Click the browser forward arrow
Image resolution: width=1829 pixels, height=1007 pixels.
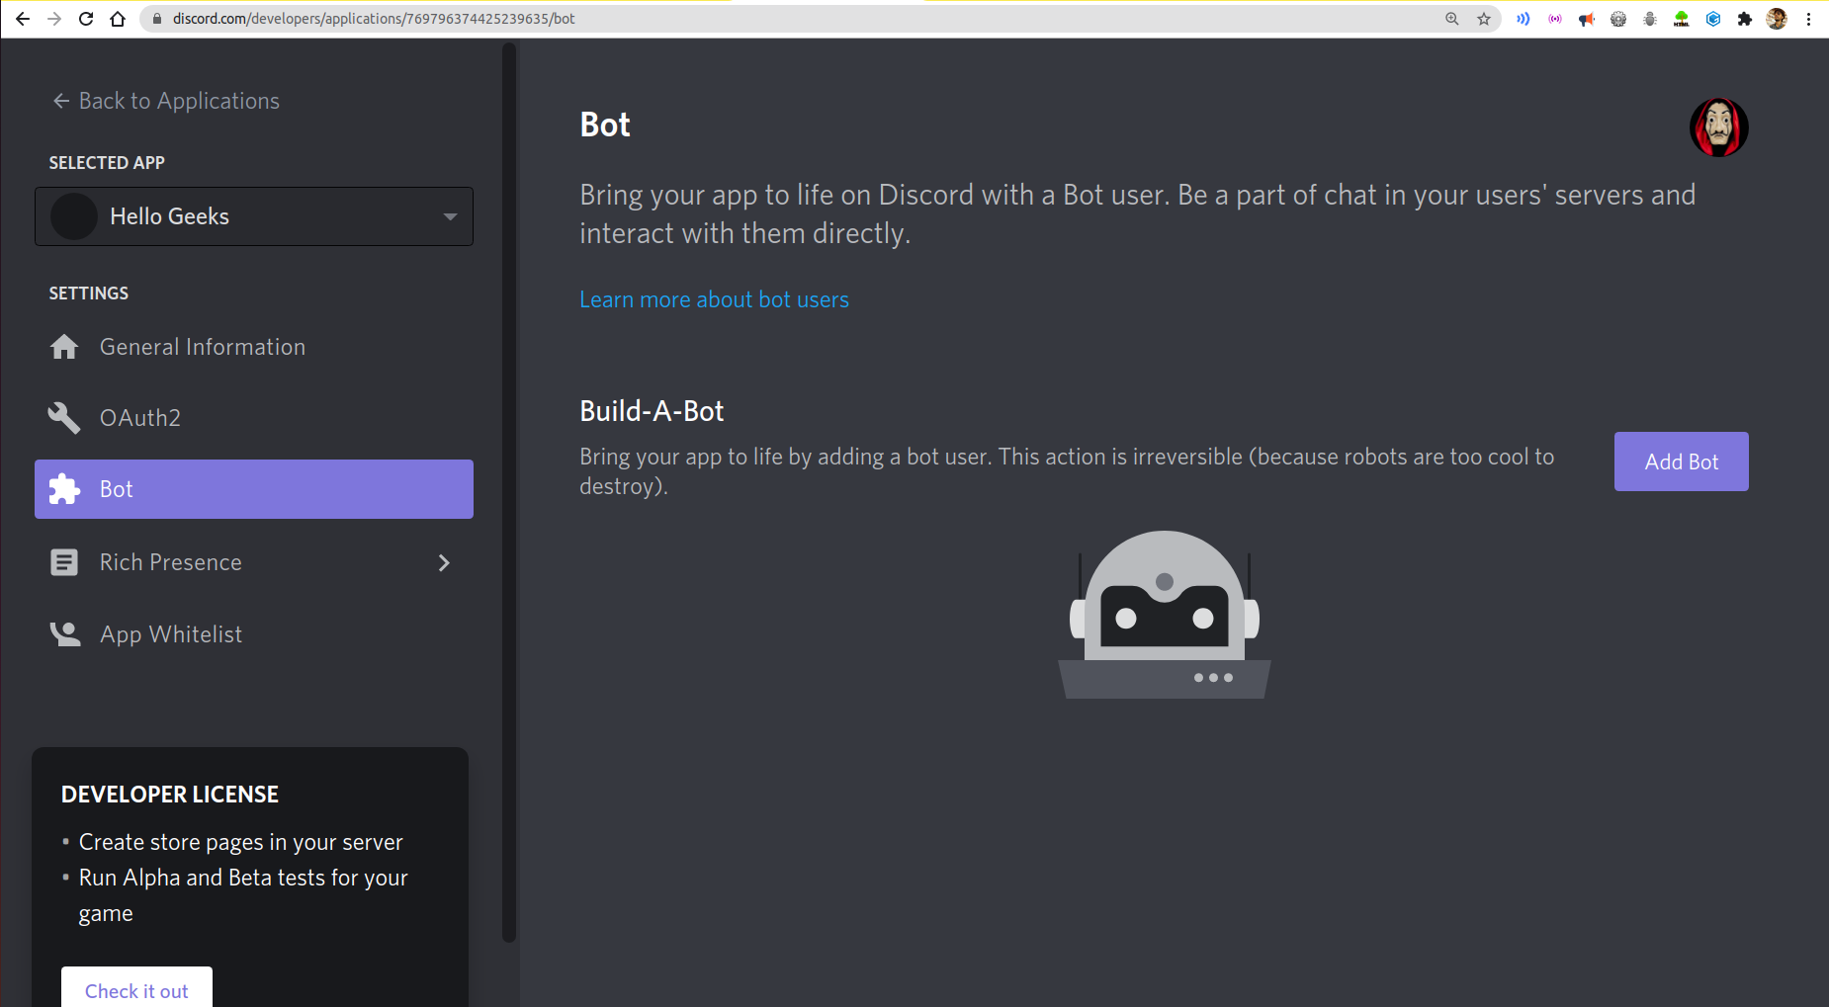pos(54,19)
